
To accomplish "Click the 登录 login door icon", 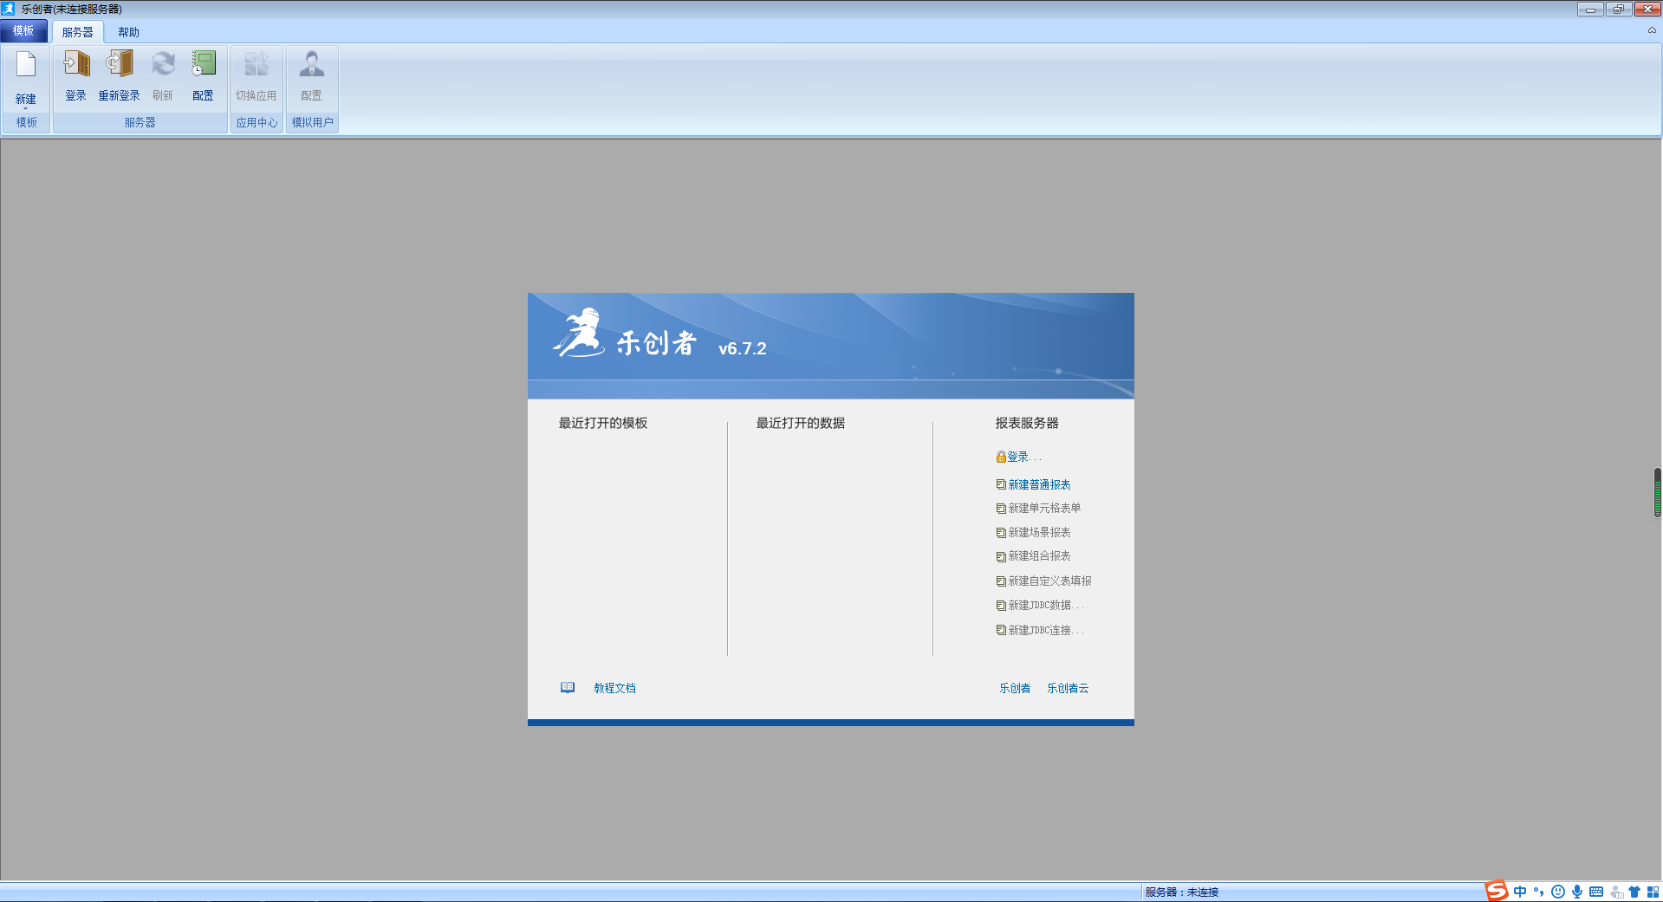I will click(x=76, y=64).
